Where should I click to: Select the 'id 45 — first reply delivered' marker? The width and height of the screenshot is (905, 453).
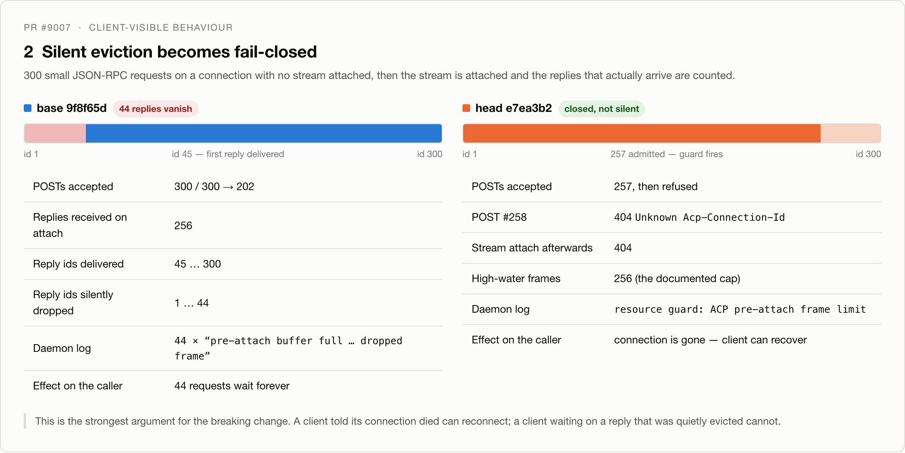(x=228, y=154)
